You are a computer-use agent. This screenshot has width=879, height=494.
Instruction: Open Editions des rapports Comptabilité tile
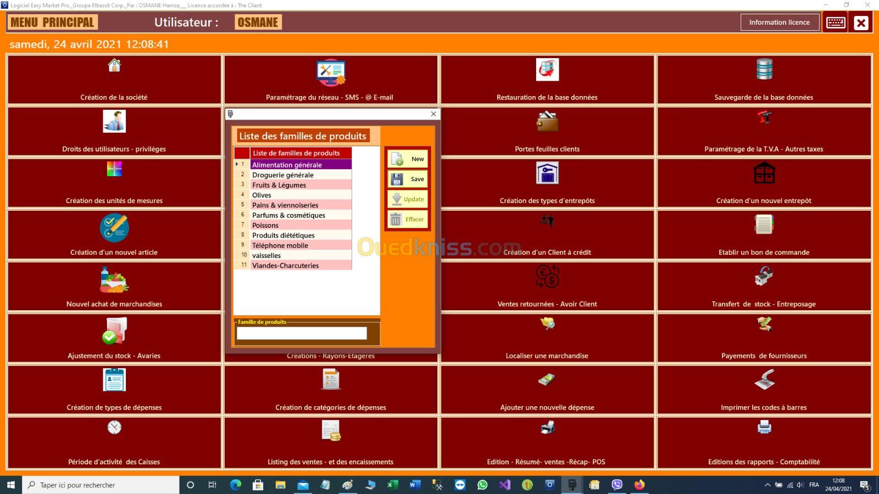[764, 442]
